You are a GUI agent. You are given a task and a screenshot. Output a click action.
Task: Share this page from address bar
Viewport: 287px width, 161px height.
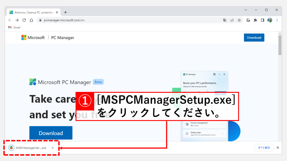(x=232, y=20)
